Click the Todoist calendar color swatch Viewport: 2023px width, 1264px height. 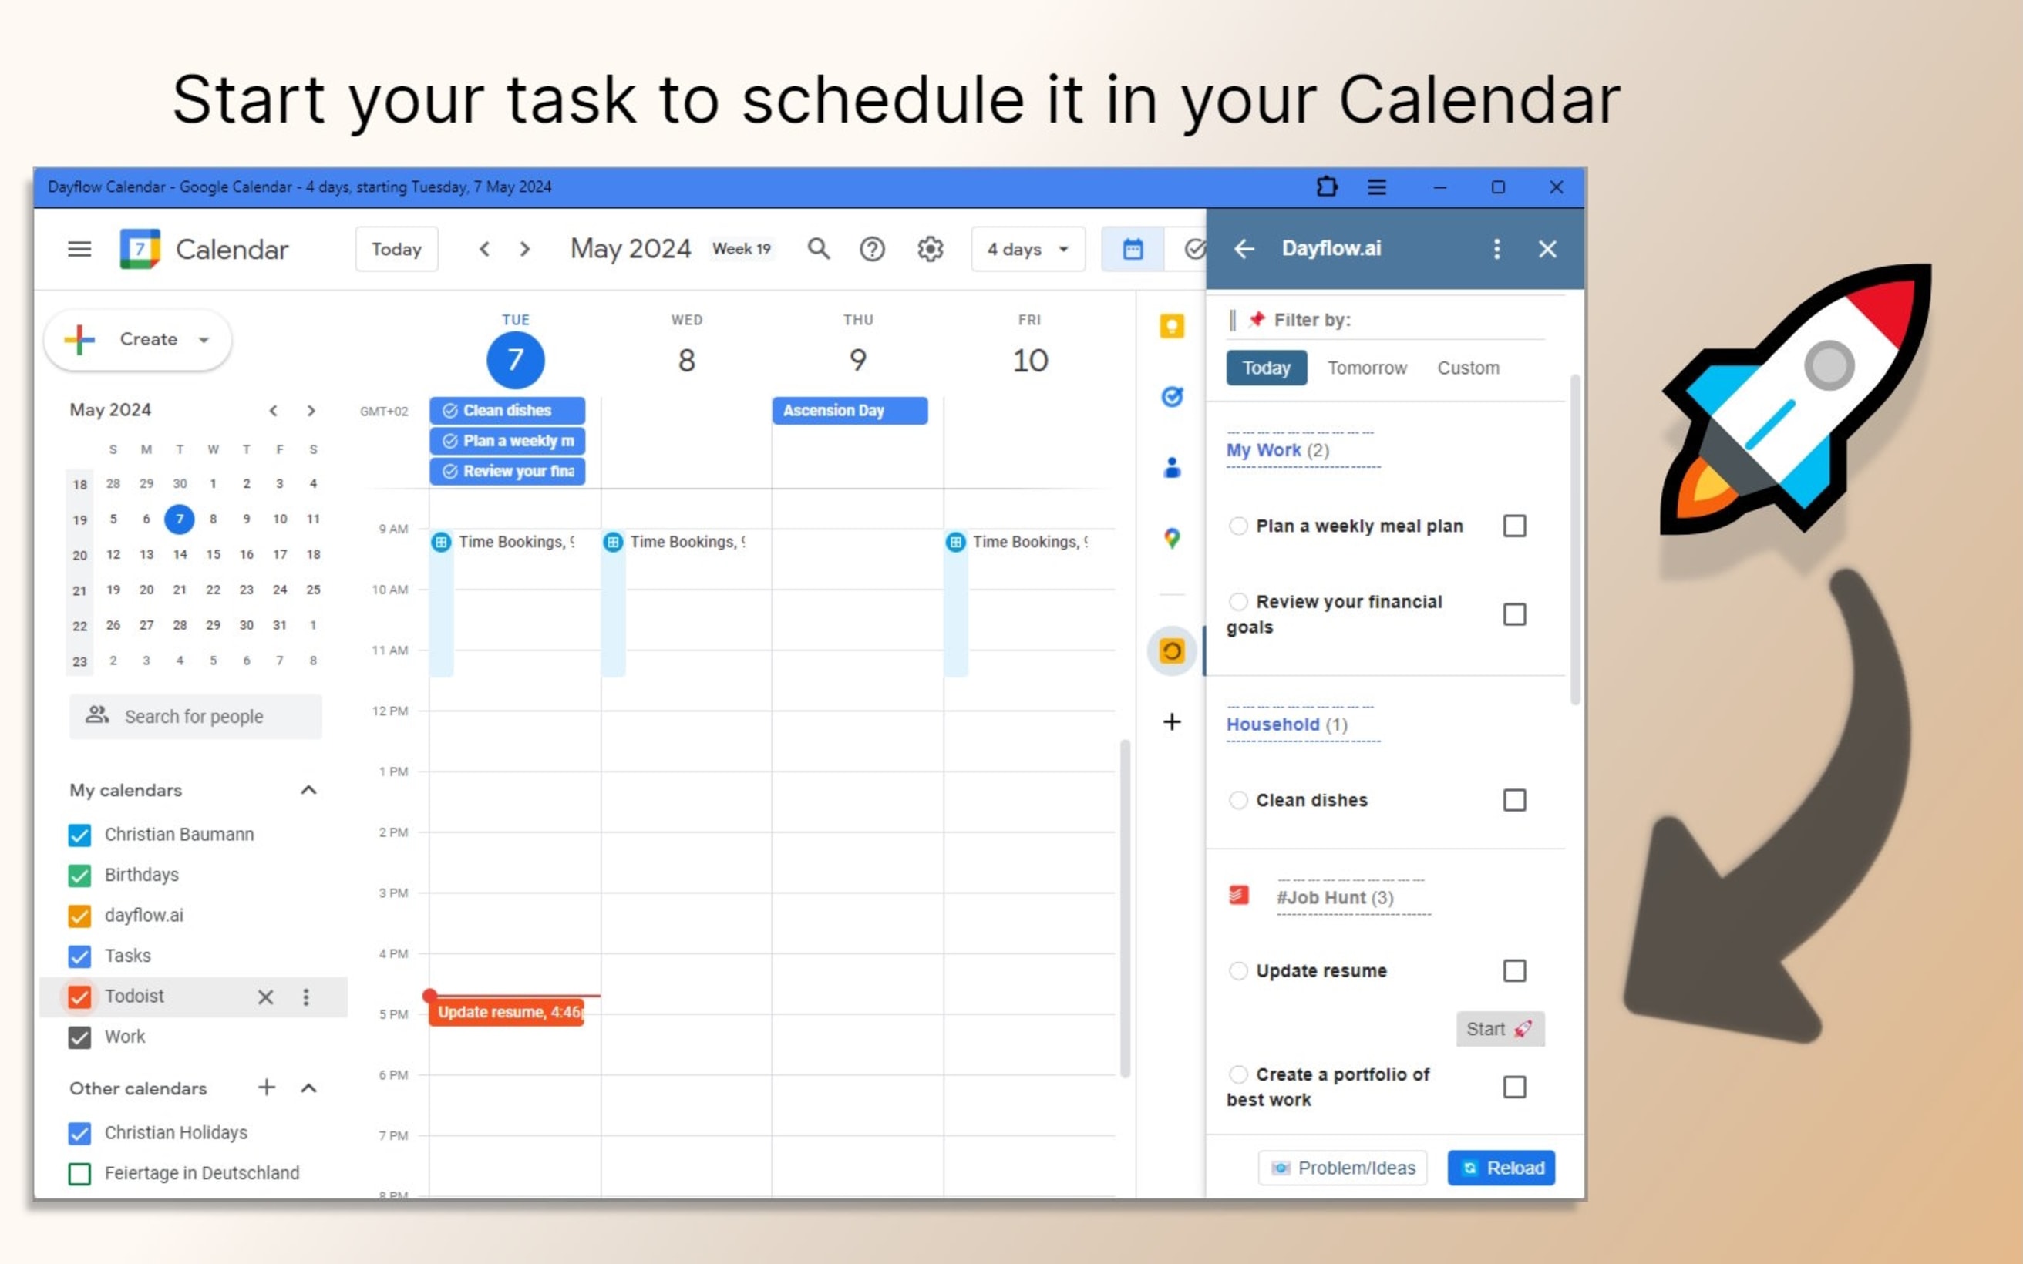(x=80, y=994)
